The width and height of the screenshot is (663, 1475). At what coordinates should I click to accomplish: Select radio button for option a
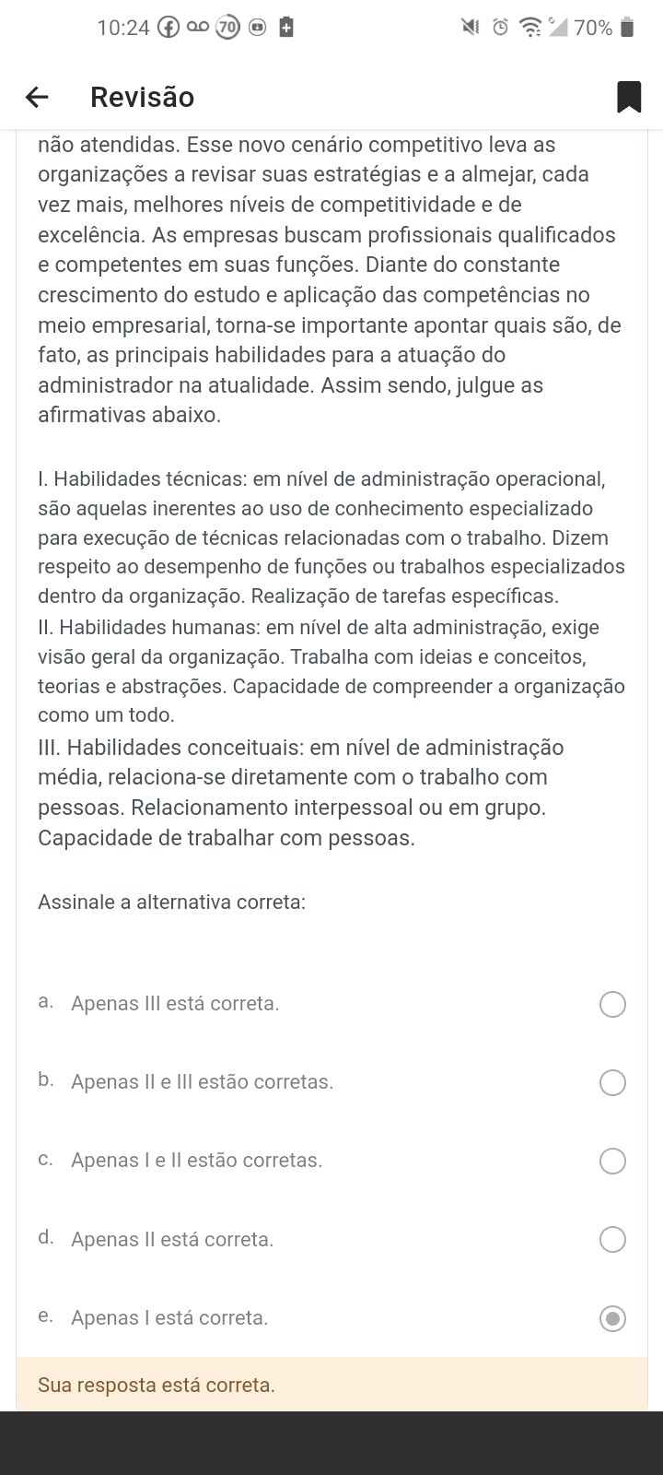612,1004
